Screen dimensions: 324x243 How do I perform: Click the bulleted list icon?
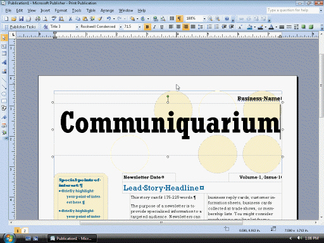(216, 27)
